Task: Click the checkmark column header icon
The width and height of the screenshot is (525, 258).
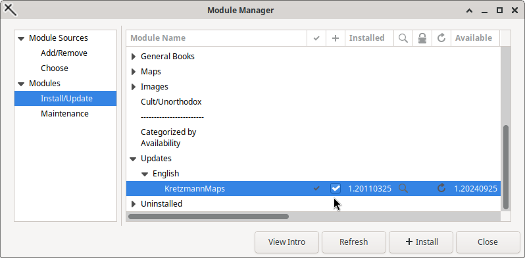Action: pos(316,38)
